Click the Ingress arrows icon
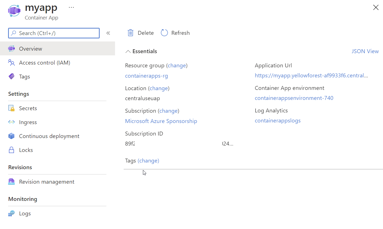 [x=11, y=122]
